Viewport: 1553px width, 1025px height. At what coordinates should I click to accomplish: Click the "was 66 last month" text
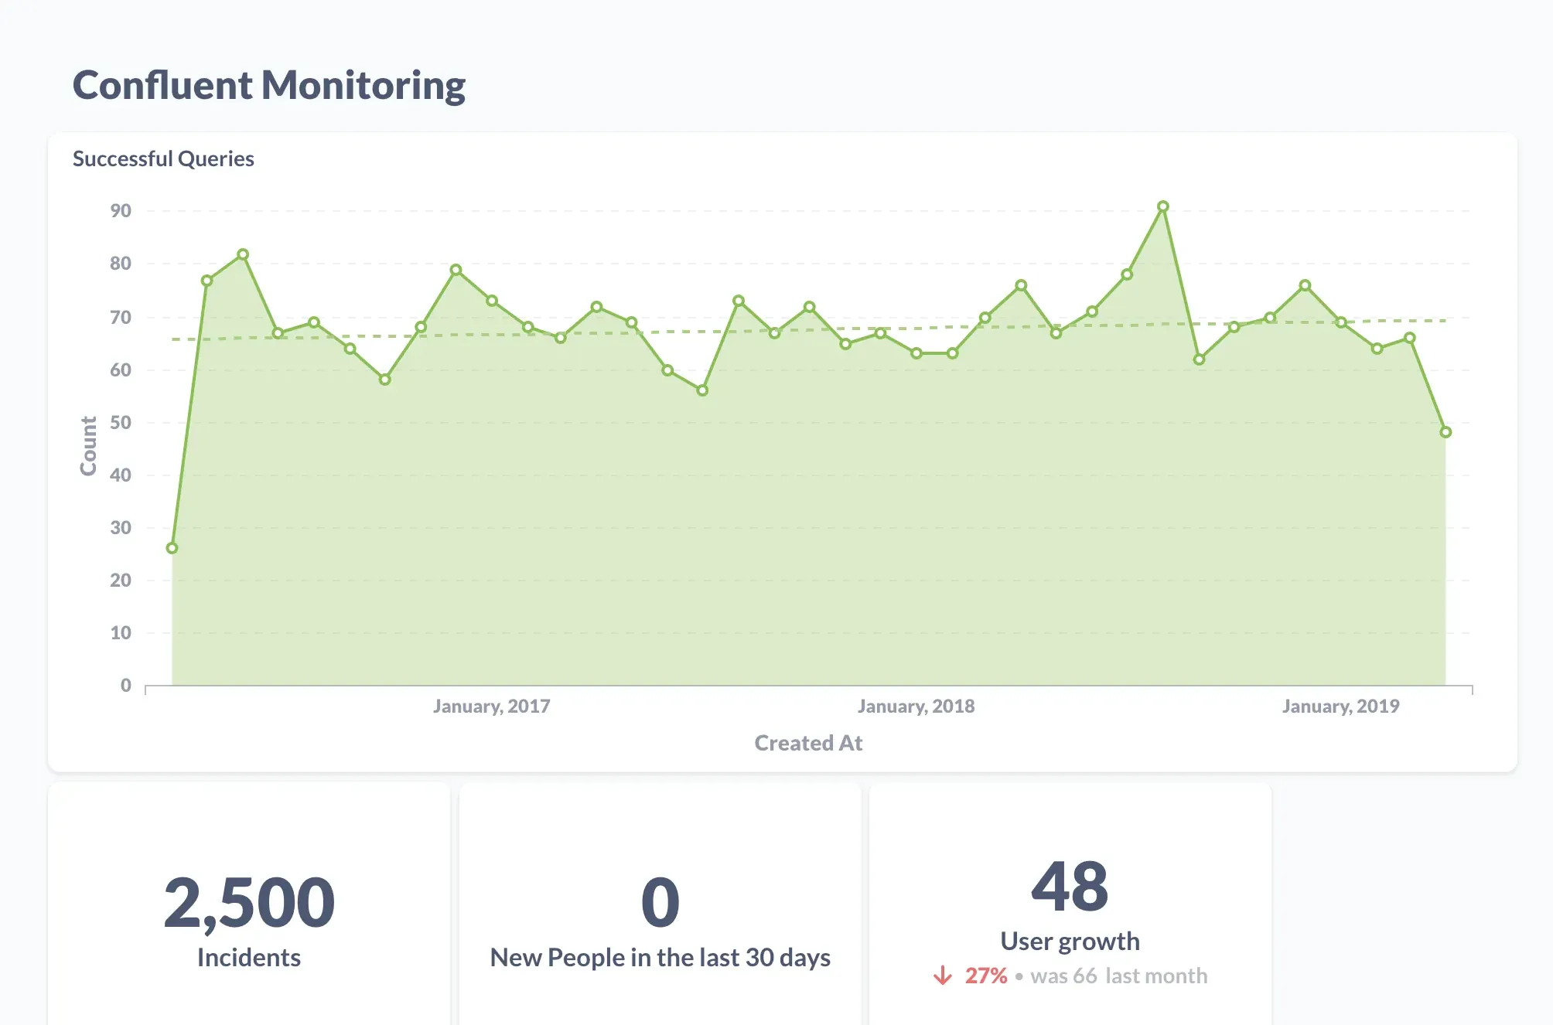click(1119, 976)
